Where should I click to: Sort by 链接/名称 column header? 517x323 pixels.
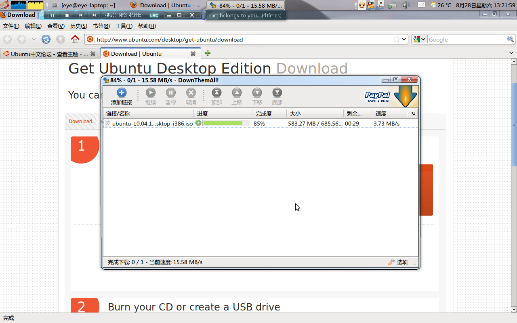tap(149, 113)
